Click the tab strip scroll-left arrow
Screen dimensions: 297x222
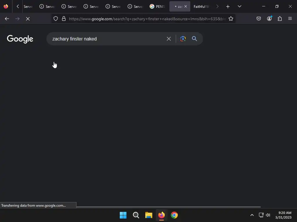[x=18, y=6]
